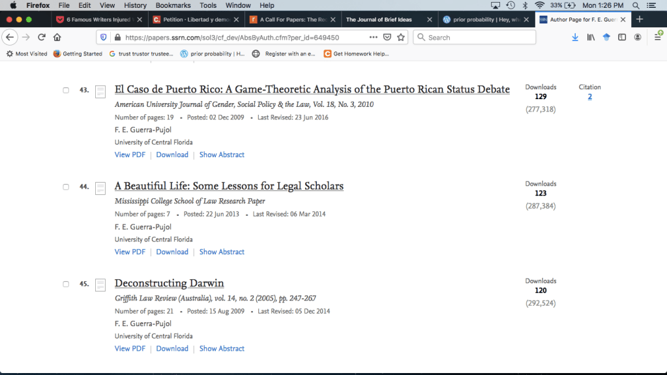The width and height of the screenshot is (667, 375).
Task: Tick the checkbox for paper 45
Action: (66, 284)
